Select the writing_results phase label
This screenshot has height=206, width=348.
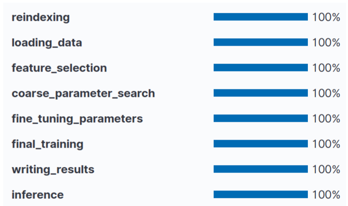point(53,169)
